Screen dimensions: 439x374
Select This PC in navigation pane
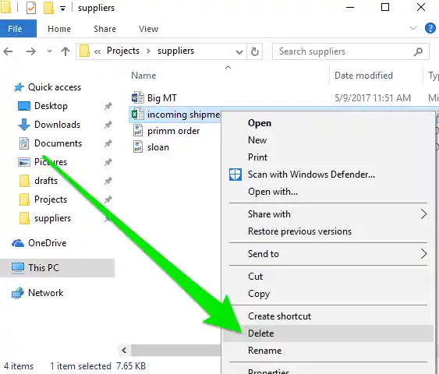tap(57, 268)
